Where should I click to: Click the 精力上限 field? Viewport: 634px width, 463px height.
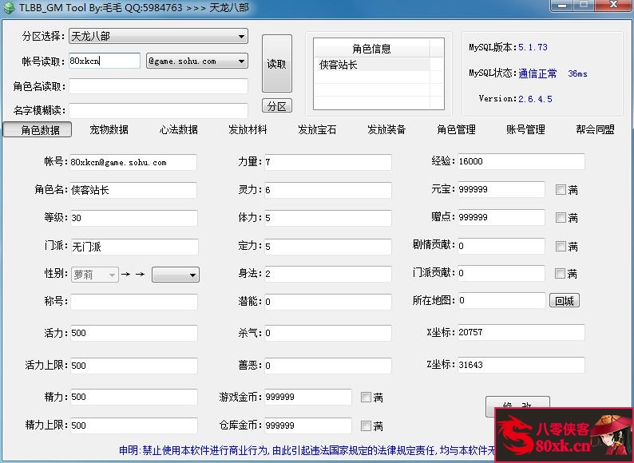click(x=134, y=425)
